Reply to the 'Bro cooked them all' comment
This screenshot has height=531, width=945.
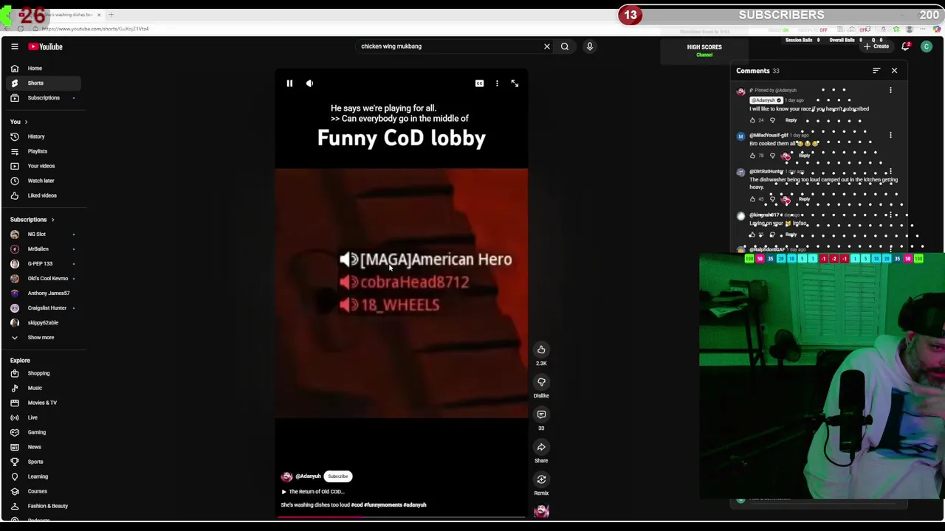click(x=804, y=156)
